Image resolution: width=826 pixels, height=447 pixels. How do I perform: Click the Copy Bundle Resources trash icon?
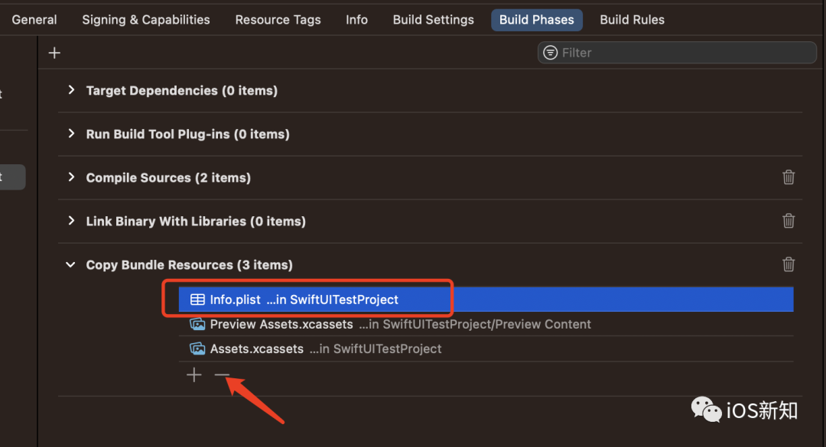point(789,264)
